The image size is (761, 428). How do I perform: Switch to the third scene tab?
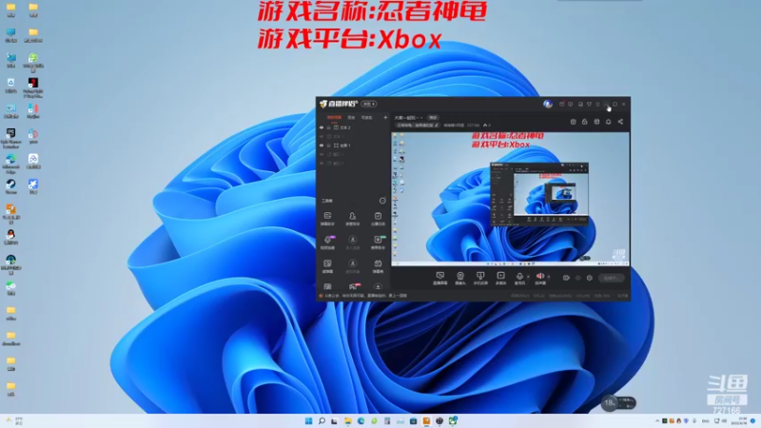tap(366, 117)
